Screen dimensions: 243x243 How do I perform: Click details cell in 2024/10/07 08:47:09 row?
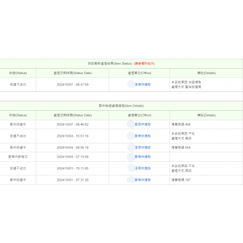[x=206, y=85]
